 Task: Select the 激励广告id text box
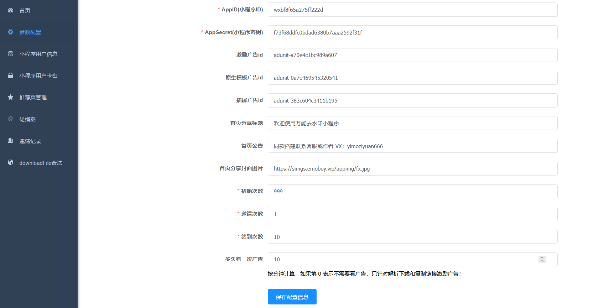coord(412,55)
